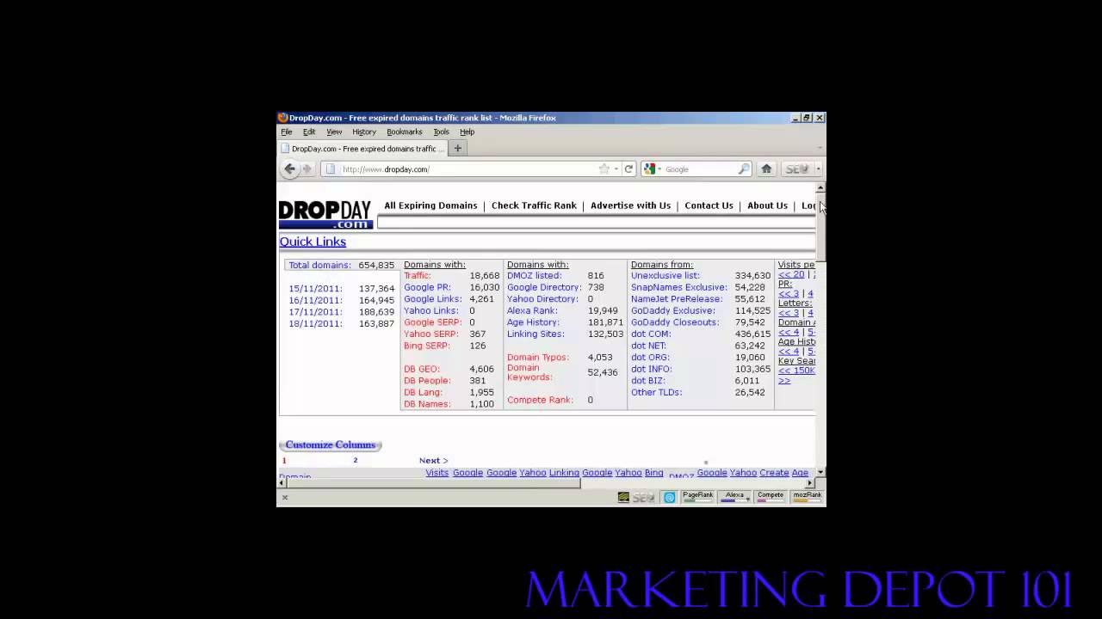The height and width of the screenshot is (619, 1102).
Task: Click the green striped add-on bar icon
Action: click(623, 497)
